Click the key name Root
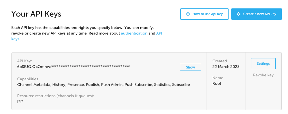This screenshot has width=288, height=114. [x=217, y=83]
